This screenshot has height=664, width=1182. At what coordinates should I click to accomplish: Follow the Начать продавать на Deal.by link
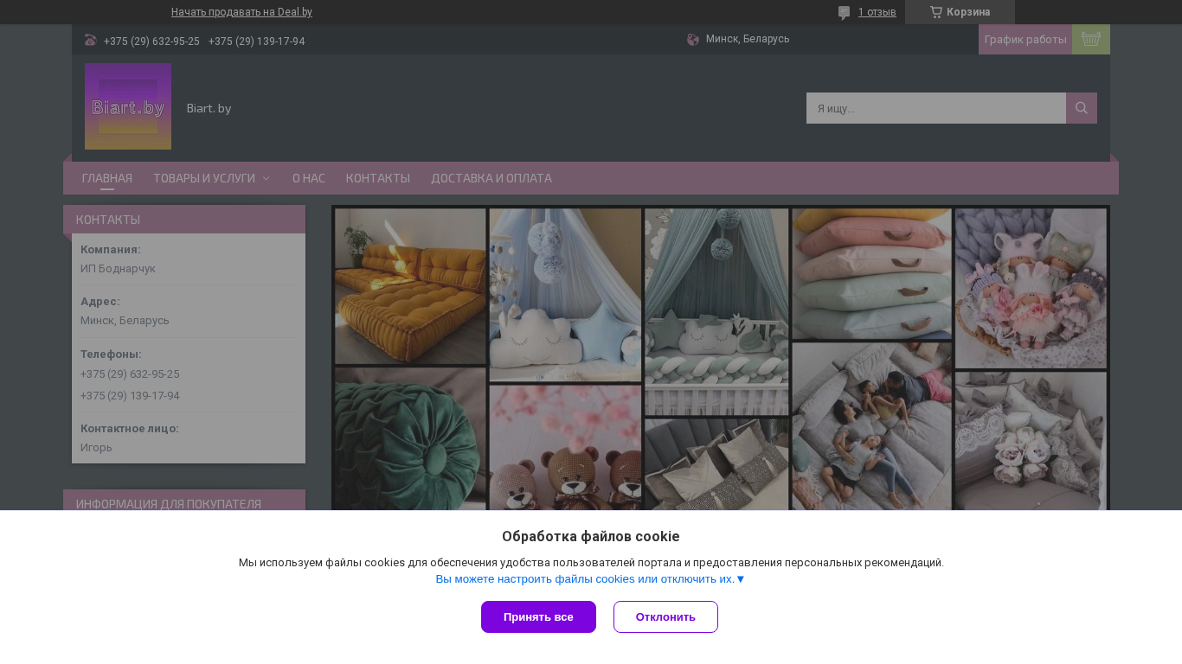coord(241,12)
